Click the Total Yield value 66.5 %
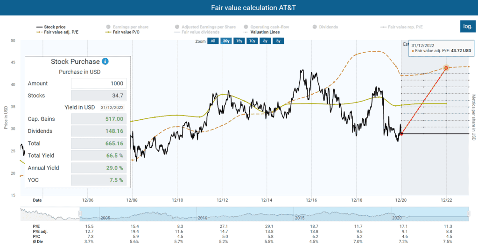This screenshot has height=247, width=478. coord(98,156)
